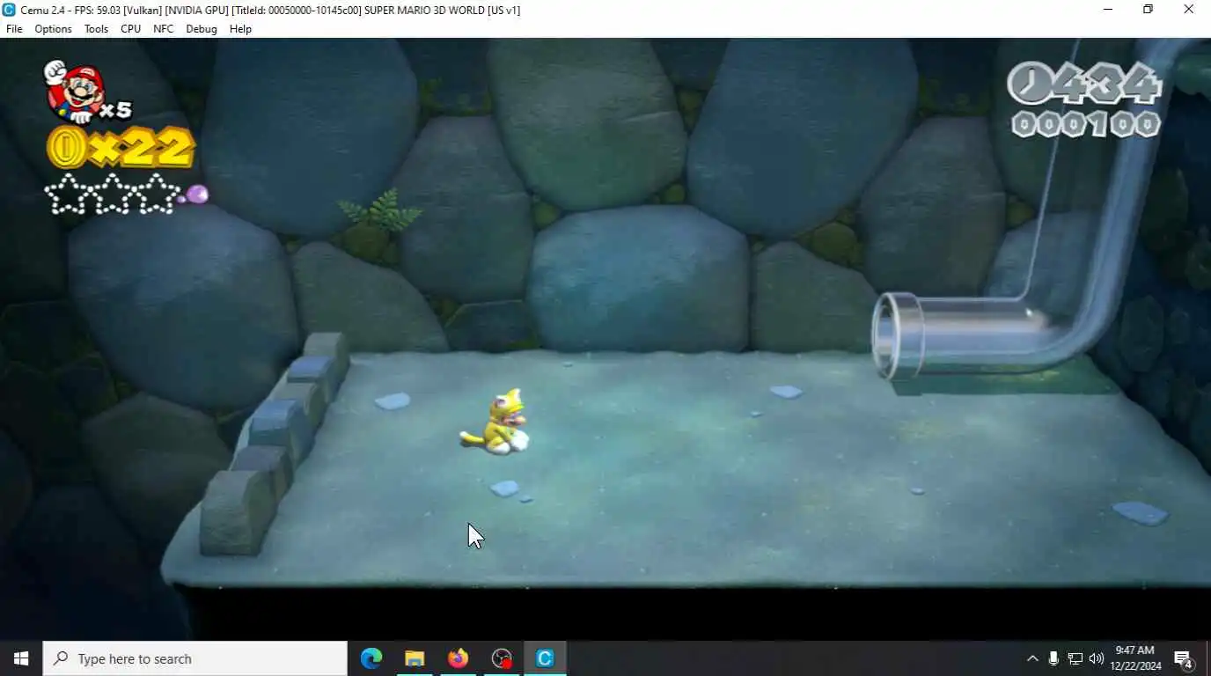
Task: Restore down the Cemu window
Action: [x=1148, y=10]
